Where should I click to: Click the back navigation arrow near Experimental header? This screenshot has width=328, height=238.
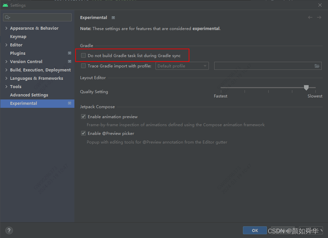(x=310, y=17)
